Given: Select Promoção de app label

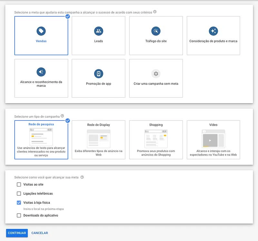Looking at the screenshot, I should pyautogui.click(x=99, y=84).
